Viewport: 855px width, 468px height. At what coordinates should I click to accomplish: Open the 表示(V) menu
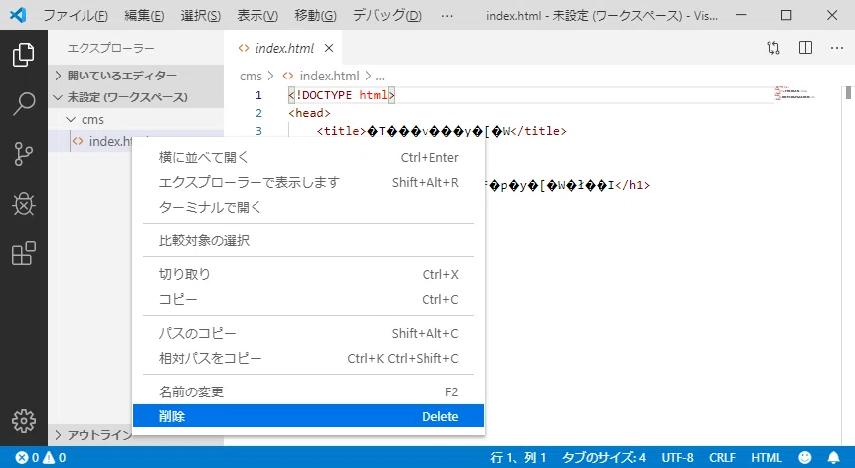pyautogui.click(x=256, y=15)
